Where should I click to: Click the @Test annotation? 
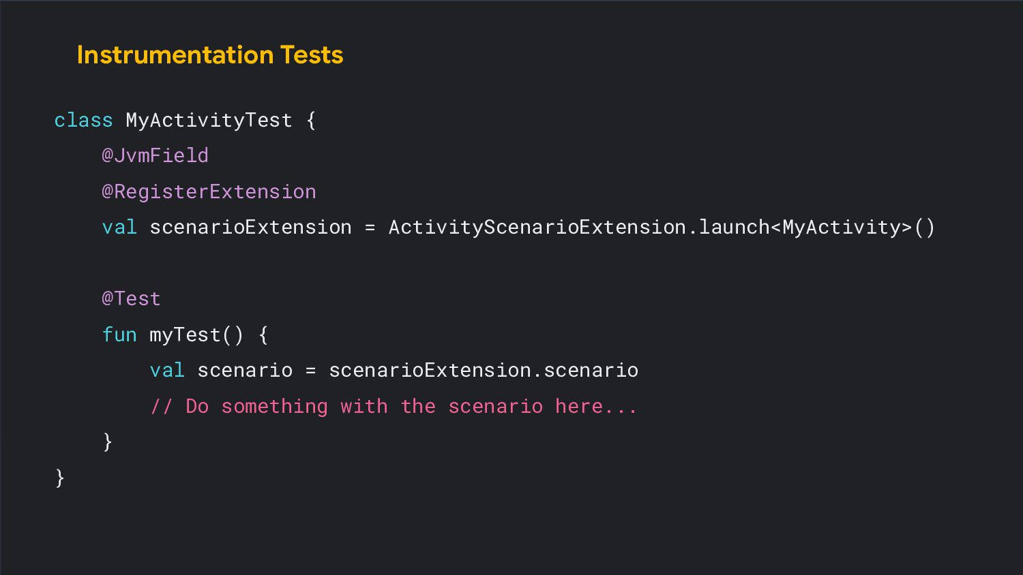pyautogui.click(x=131, y=299)
